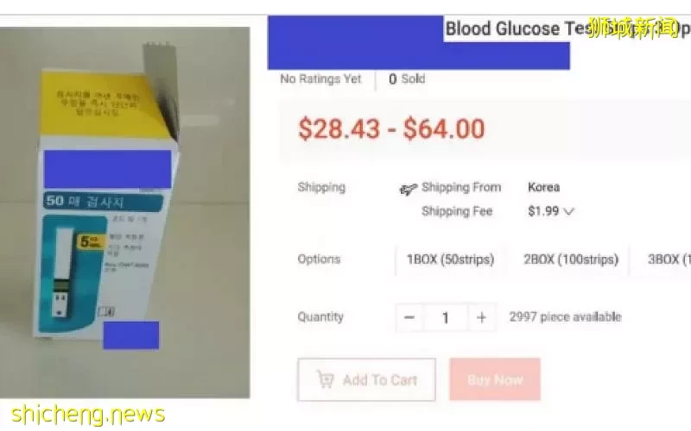The image size is (691, 431).
Task: Click the quantity input field showing 1
Action: pyautogui.click(x=445, y=317)
